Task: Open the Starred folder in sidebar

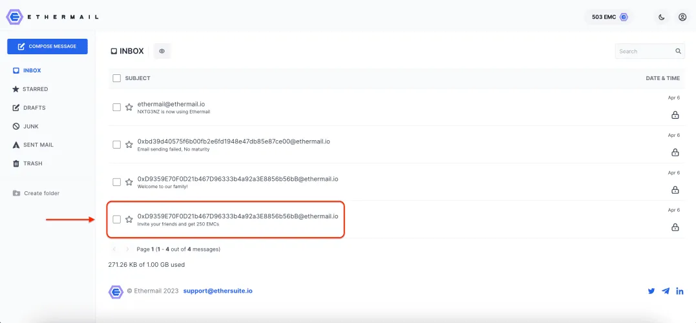Action: click(30, 89)
